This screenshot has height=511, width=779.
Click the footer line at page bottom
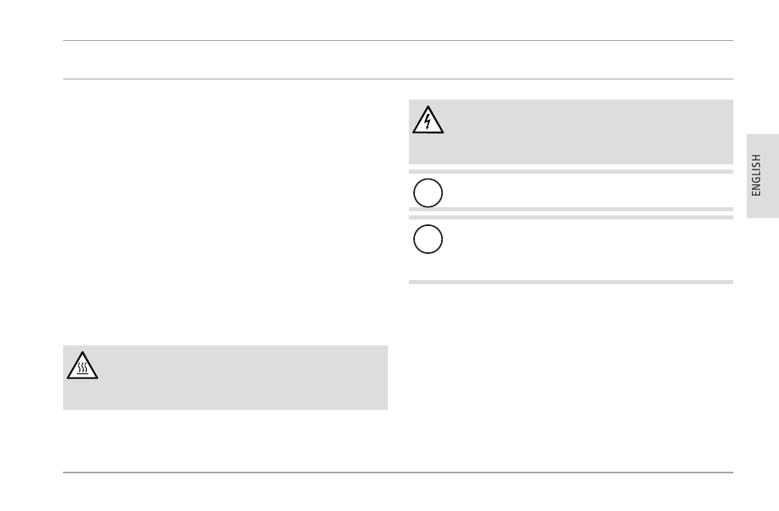coord(398,473)
